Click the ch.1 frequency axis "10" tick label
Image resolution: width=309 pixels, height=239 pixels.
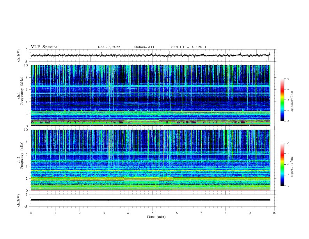tap(26, 65)
